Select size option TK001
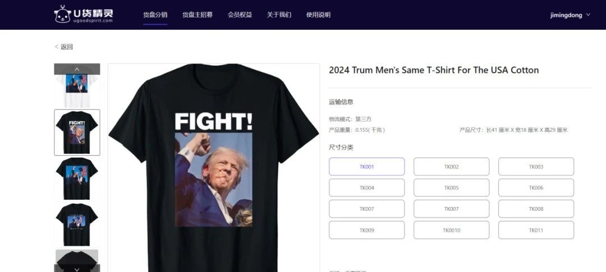606x272 pixels. 367,167
